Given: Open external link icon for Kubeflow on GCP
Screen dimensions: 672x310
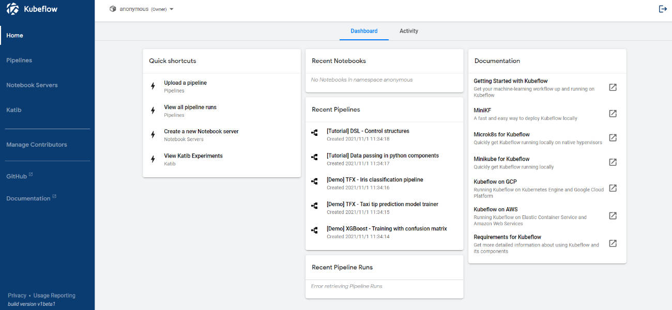Looking at the screenshot, I should (x=613, y=188).
